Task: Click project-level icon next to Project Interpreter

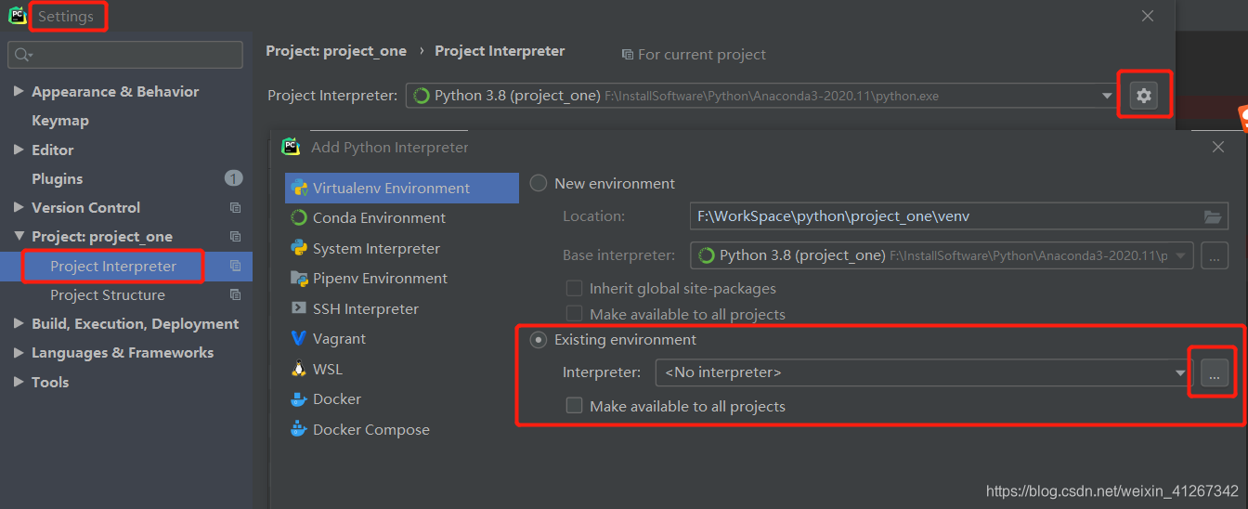Action: [235, 266]
